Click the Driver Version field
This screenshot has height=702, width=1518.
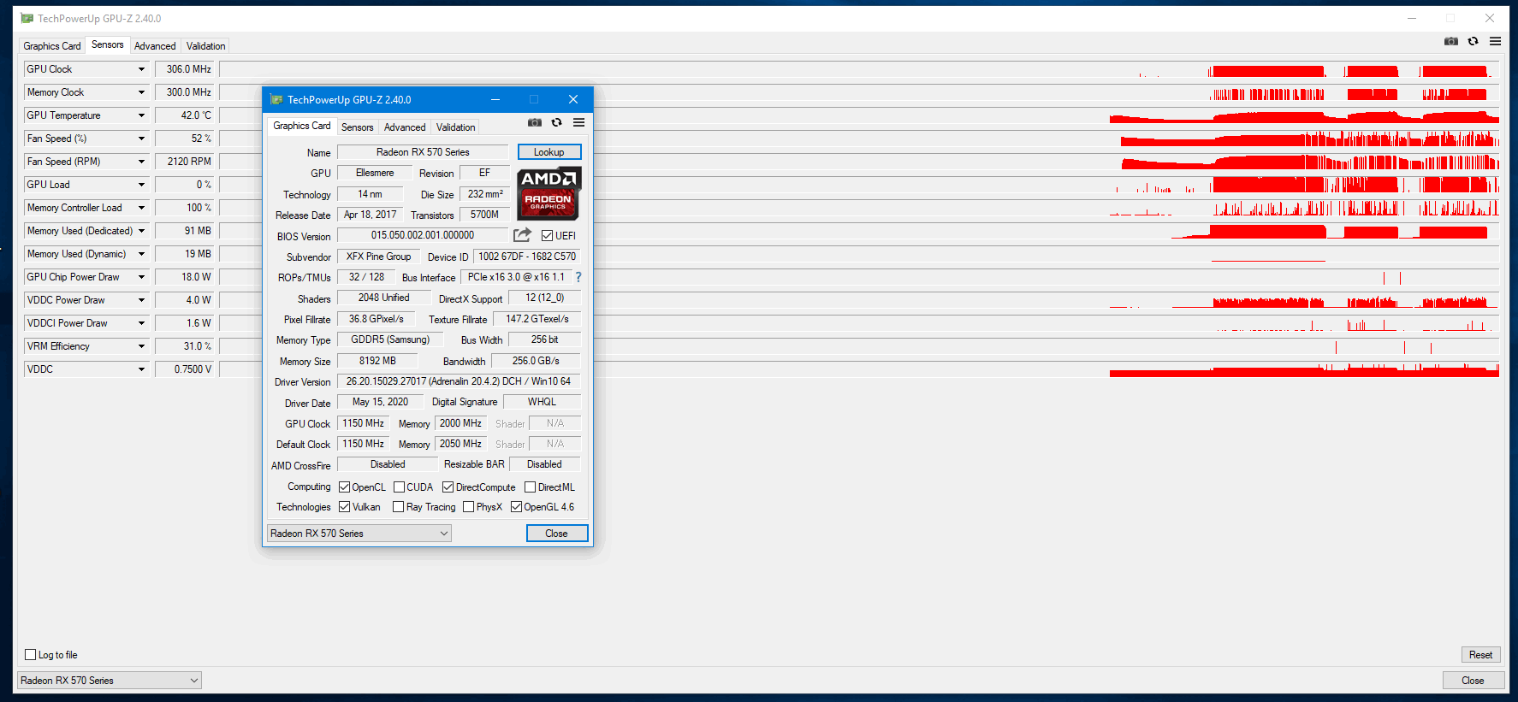click(x=459, y=381)
